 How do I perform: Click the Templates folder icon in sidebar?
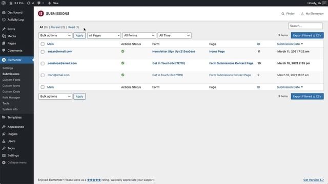click(4, 117)
